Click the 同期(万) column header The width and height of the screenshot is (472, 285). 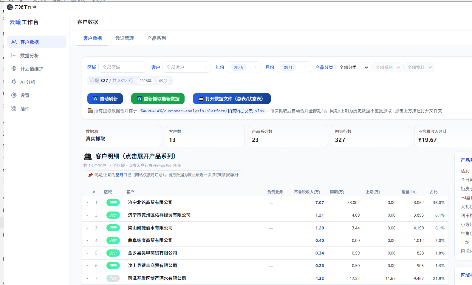337,192
